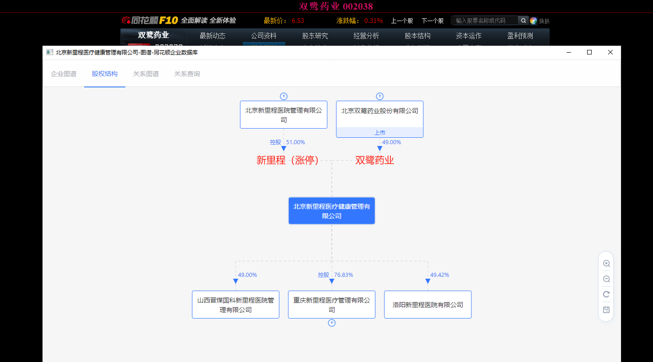Select the 重庆新里程医疗管理有限公司 node
653x362 pixels.
(x=332, y=304)
